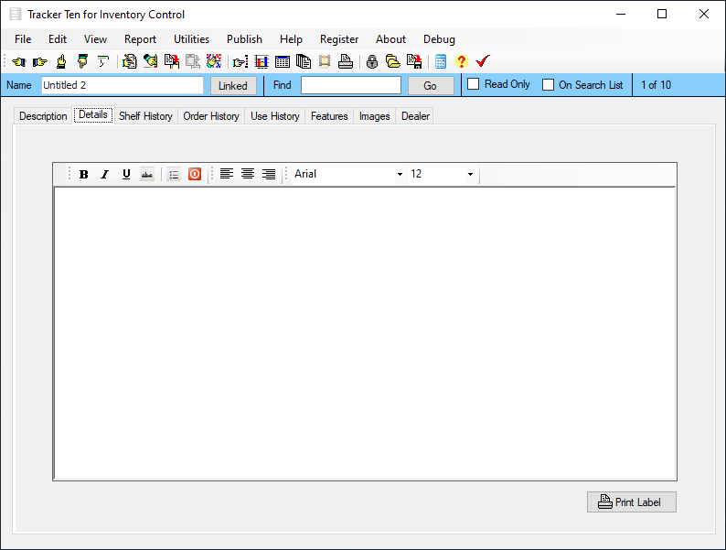Open the calculator icon in toolbar
This screenshot has height=550, width=726.
click(441, 61)
